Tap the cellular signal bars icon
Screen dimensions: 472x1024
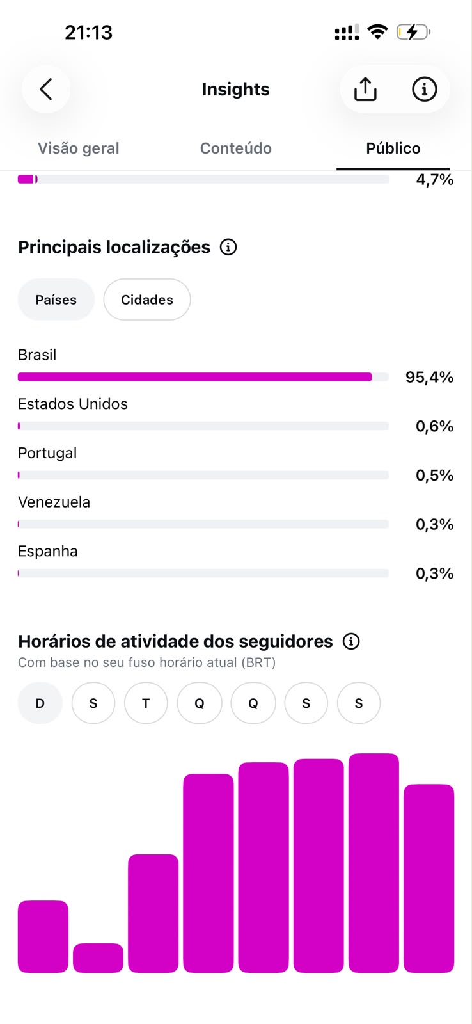coord(347,32)
